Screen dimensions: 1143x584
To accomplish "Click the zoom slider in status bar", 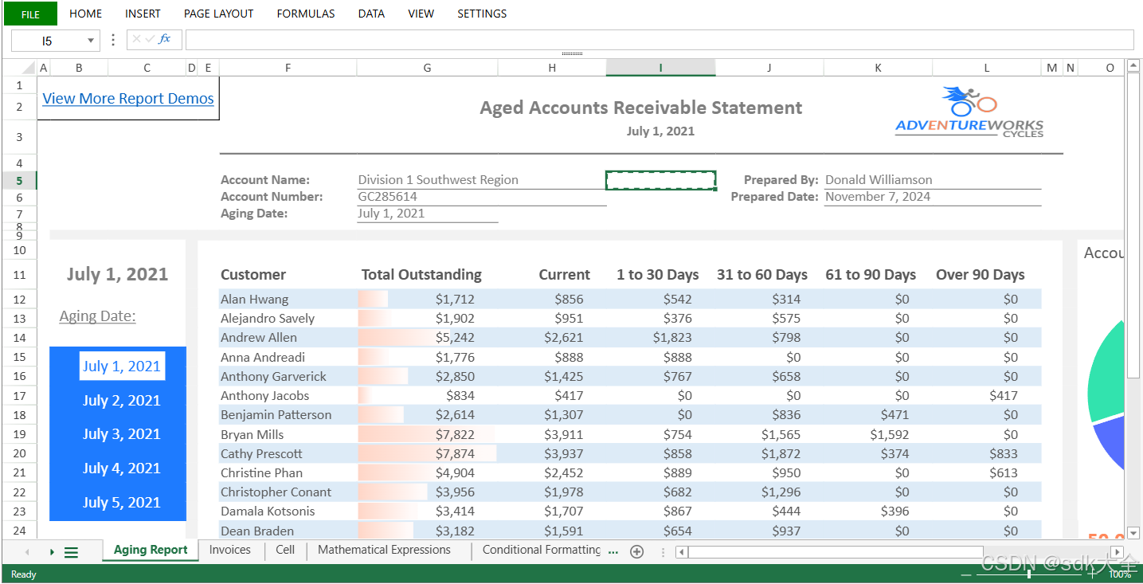I will click(1029, 574).
